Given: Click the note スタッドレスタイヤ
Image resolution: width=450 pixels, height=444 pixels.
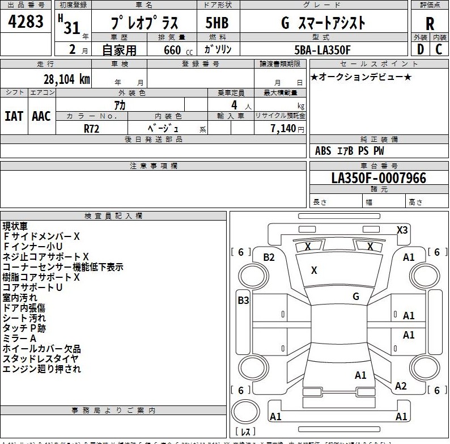Looking at the screenshot, I should [x=40, y=359].
